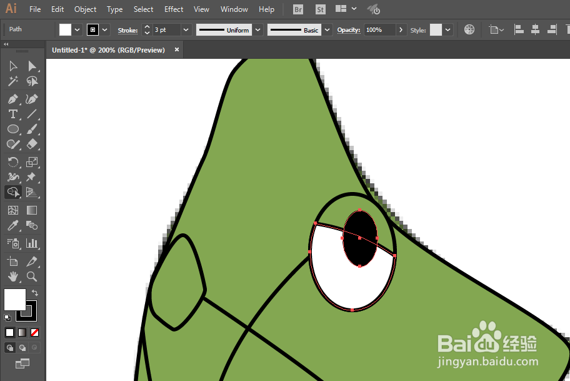Select the Pen tool
570x381 pixels.
pos(13,99)
